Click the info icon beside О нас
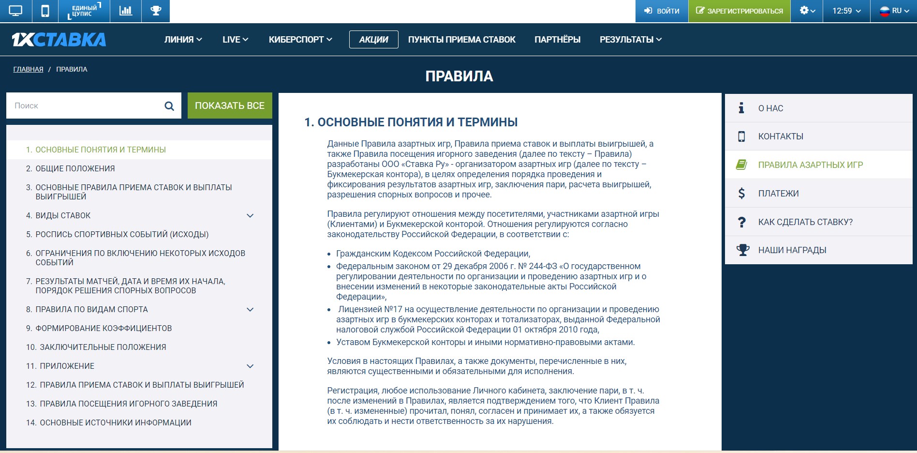This screenshot has height=453, width=917. pyautogui.click(x=741, y=108)
